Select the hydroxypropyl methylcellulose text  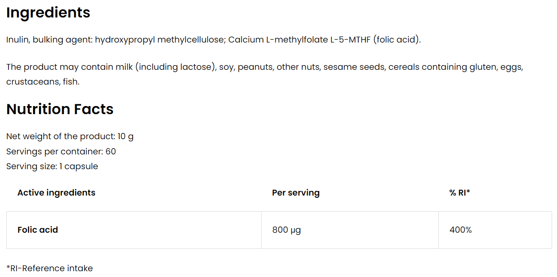159,40
